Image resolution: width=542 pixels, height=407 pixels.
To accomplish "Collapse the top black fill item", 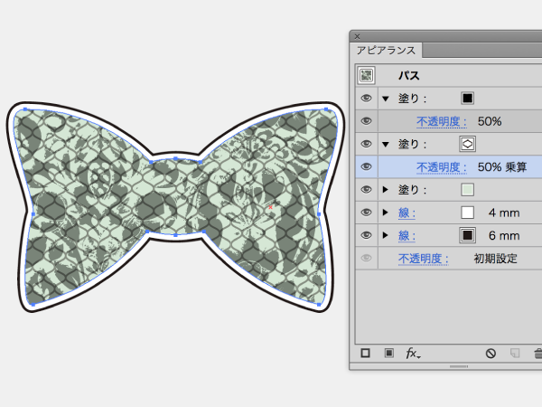I will coord(387,99).
